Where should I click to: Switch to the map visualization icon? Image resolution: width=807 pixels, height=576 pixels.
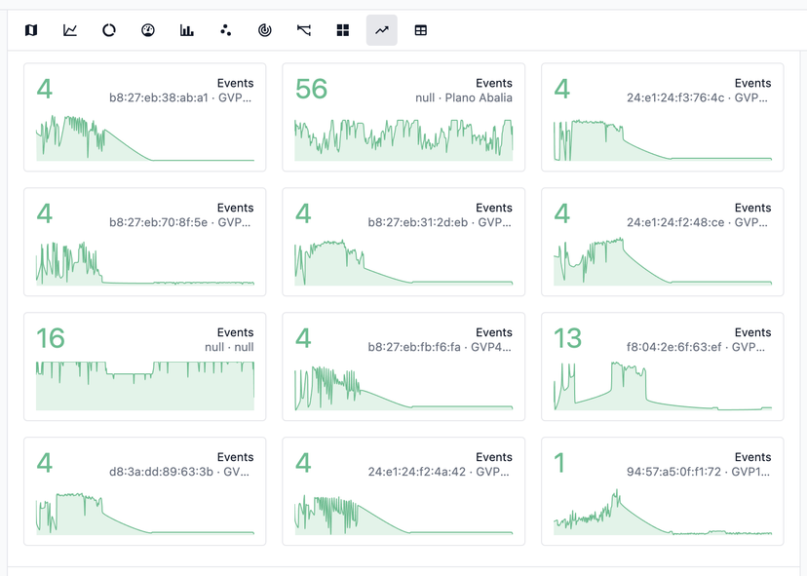click(x=31, y=30)
